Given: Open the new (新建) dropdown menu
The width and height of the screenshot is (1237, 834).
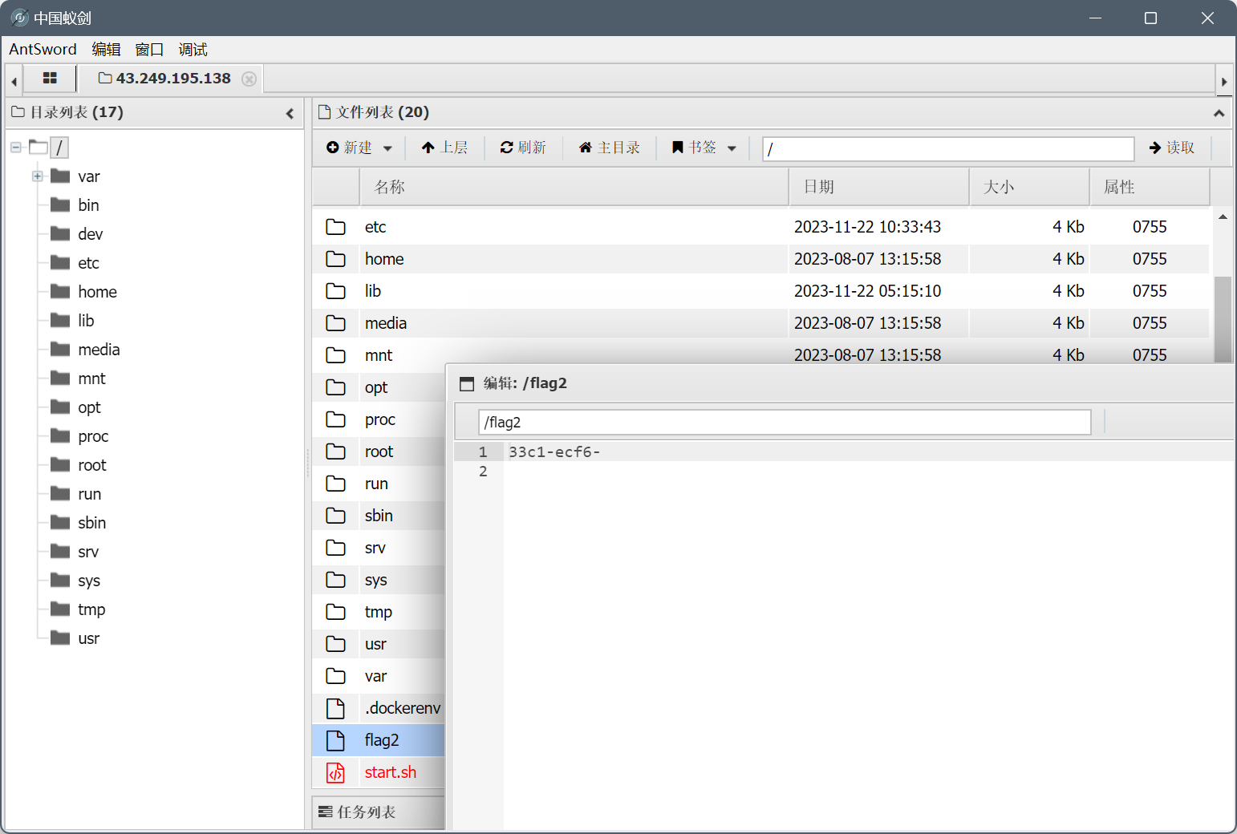Looking at the screenshot, I should pos(359,148).
